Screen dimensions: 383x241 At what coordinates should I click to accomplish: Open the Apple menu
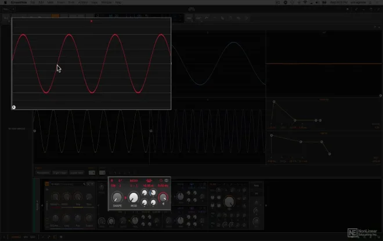[x=5, y=2]
